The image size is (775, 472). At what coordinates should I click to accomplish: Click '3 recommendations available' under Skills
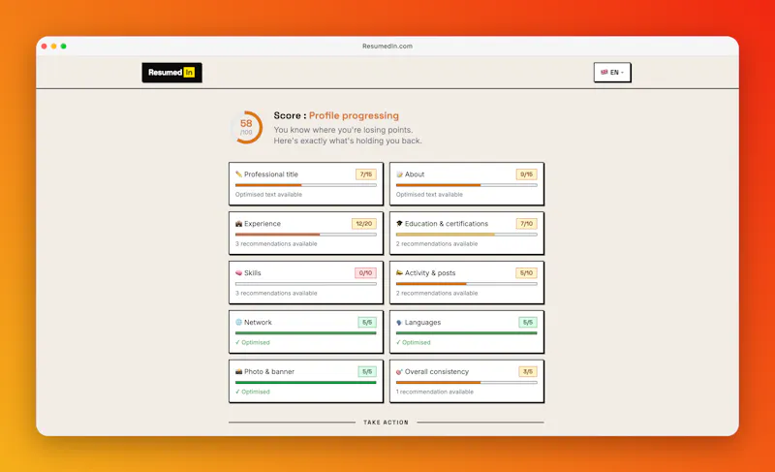[x=276, y=293]
